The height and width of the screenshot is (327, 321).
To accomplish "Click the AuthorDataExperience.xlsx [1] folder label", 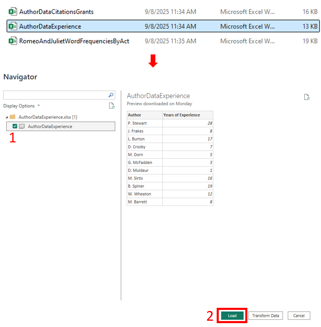I will pyautogui.click(x=48, y=117).
